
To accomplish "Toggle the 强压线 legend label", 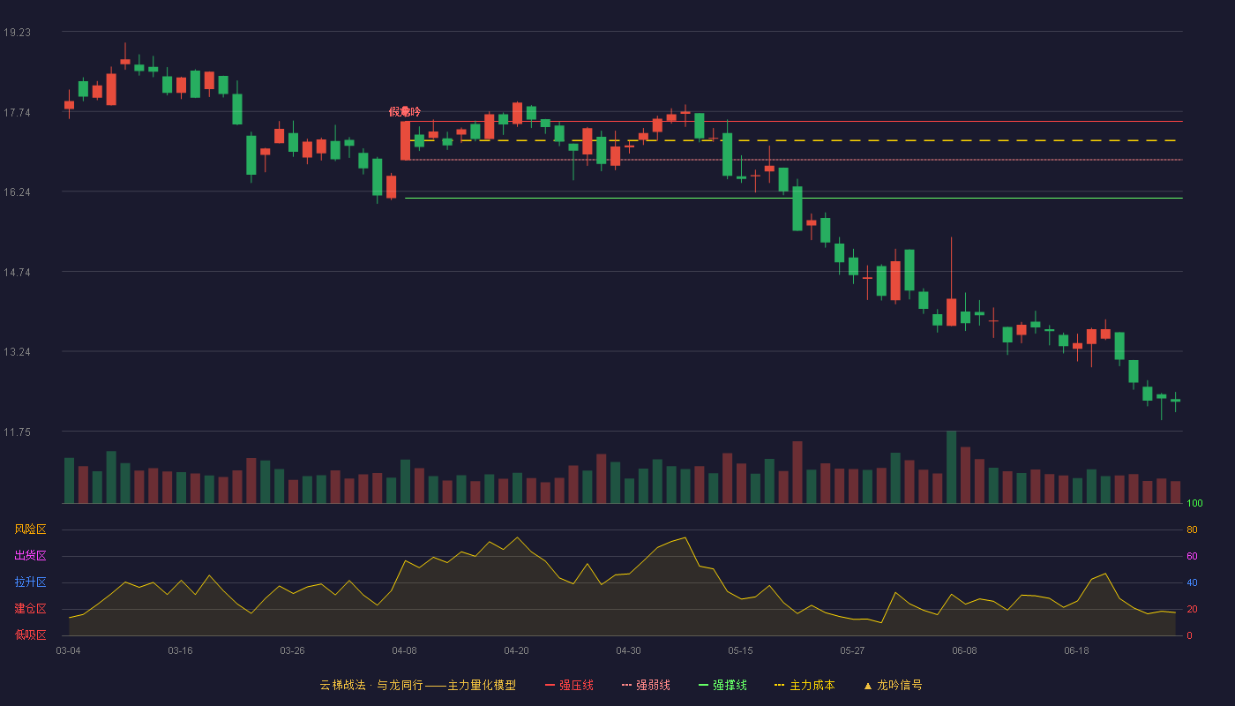I will [576, 685].
